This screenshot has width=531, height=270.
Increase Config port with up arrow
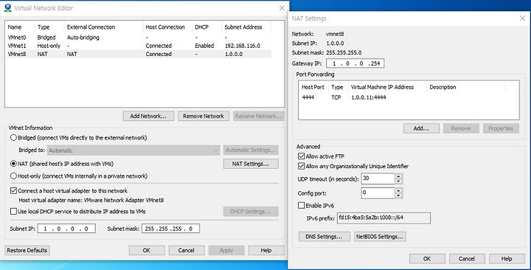398,191
